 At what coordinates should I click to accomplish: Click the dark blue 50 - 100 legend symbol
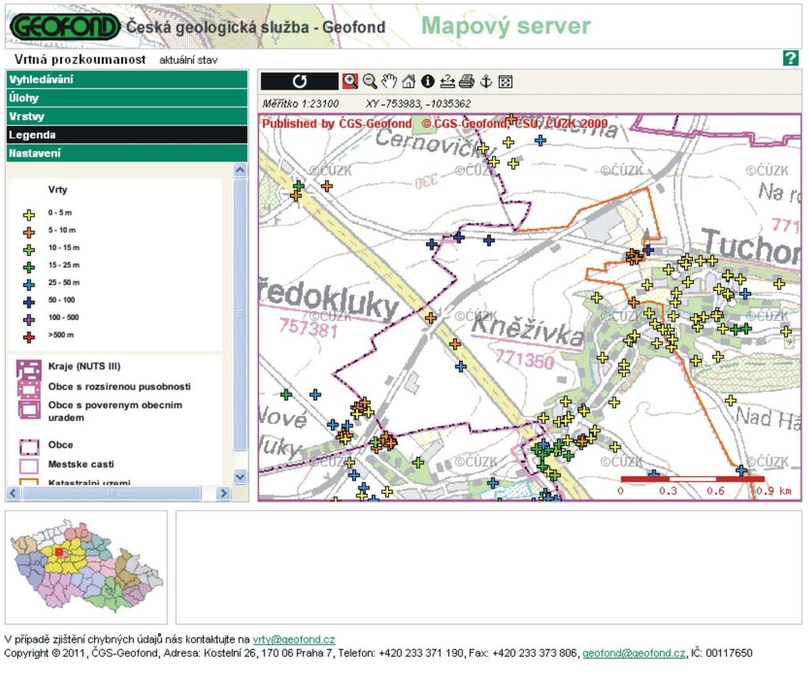coord(29,302)
